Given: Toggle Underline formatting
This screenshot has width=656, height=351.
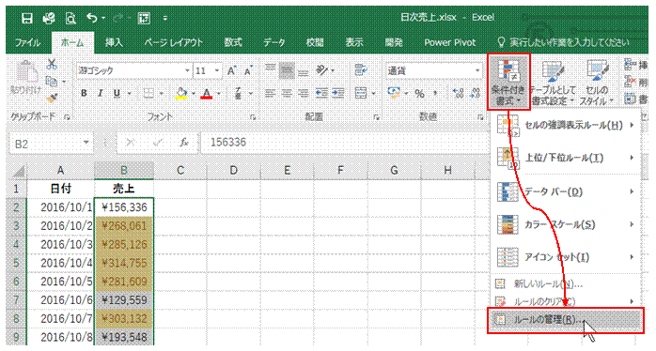Looking at the screenshot, I should pos(117,93).
